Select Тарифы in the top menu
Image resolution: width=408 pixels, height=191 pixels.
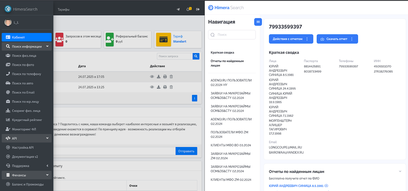(63, 10)
